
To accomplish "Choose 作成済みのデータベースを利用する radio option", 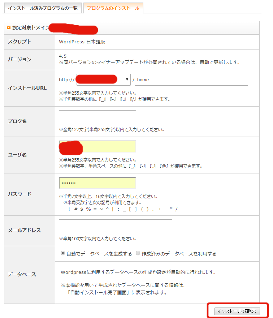I will [x=138, y=253].
